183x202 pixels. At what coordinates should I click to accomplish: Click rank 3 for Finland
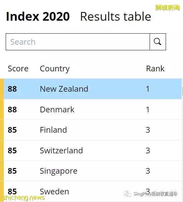click(x=148, y=130)
